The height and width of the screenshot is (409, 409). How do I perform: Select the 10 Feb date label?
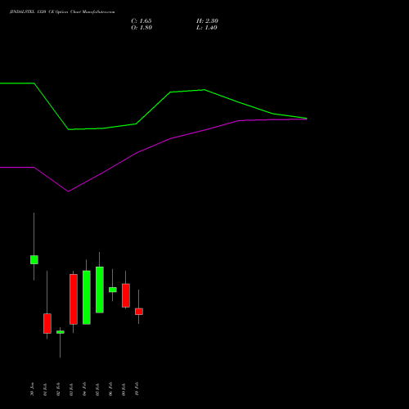pos(137,389)
